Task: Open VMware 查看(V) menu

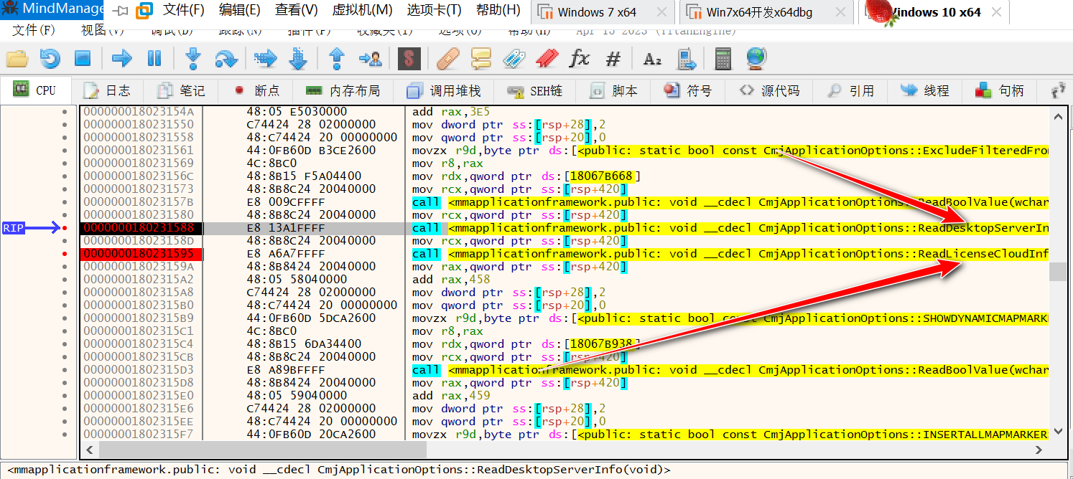Action: pyautogui.click(x=297, y=10)
